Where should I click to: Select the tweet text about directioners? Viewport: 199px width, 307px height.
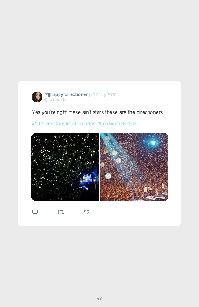pos(97,112)
